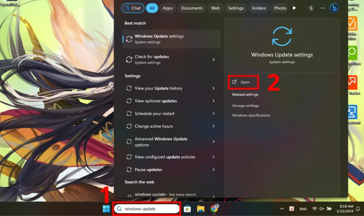Click the Bing icon in the search panel's top corner
Viewport: 364px width, 216px height.
[334, 8]
